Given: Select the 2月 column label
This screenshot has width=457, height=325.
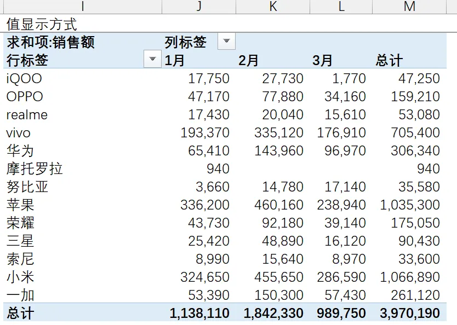Looking at the screenshot, I should coord(248,60).
